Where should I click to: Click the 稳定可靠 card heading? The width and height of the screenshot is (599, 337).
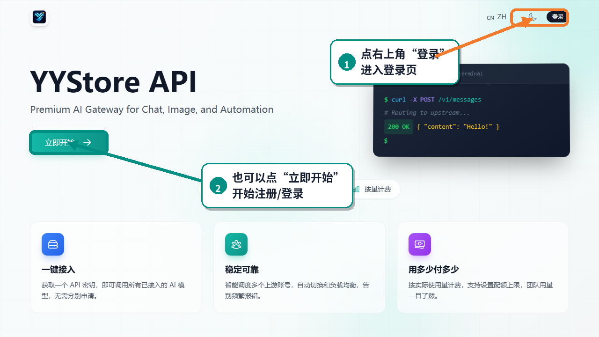(x=242, y=270)
